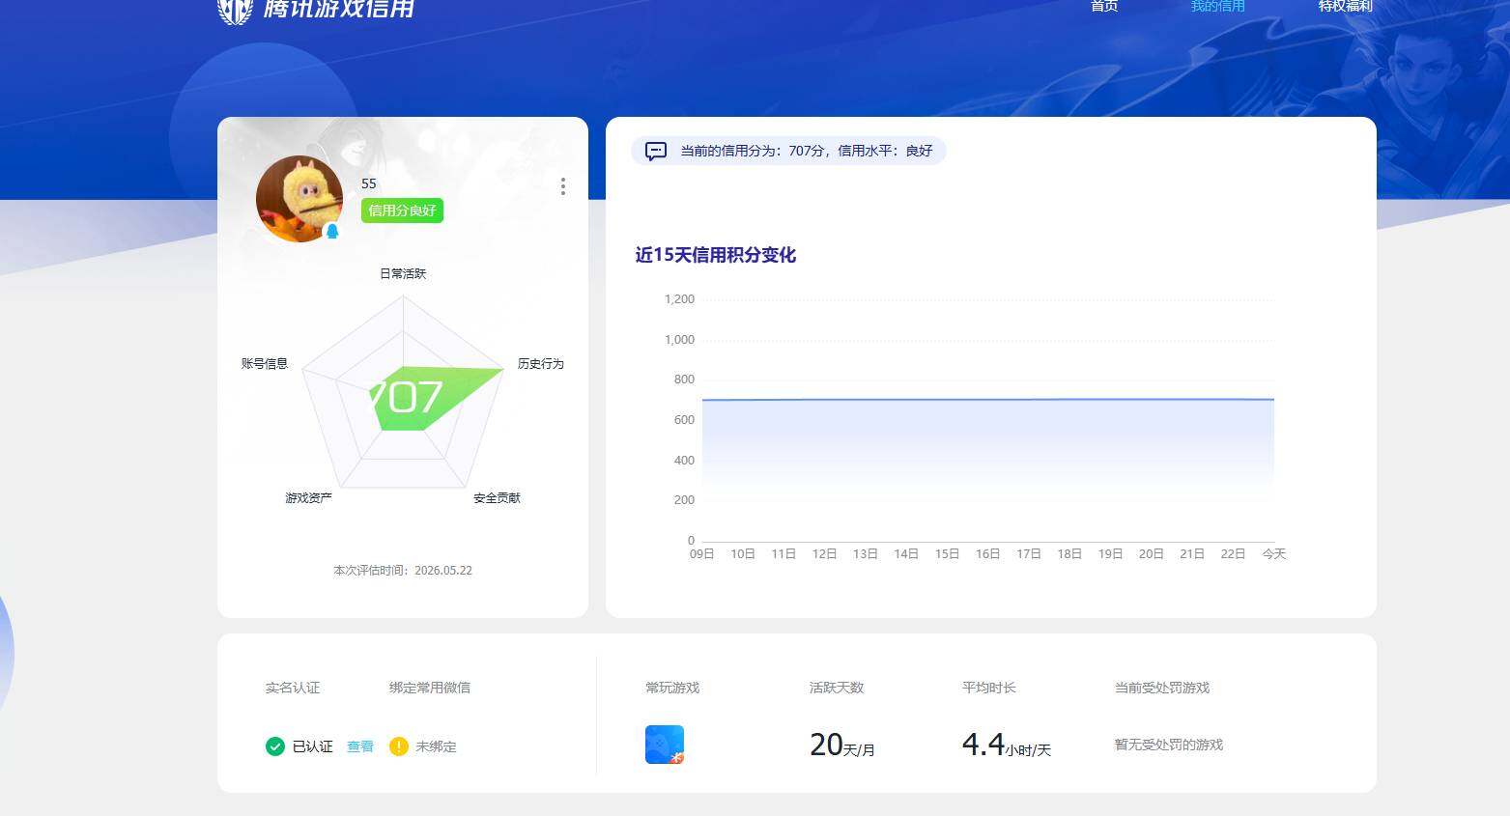
Task: Click the 绑定常用微信 label
Action: pyautogui.click(x=430, y=688)
